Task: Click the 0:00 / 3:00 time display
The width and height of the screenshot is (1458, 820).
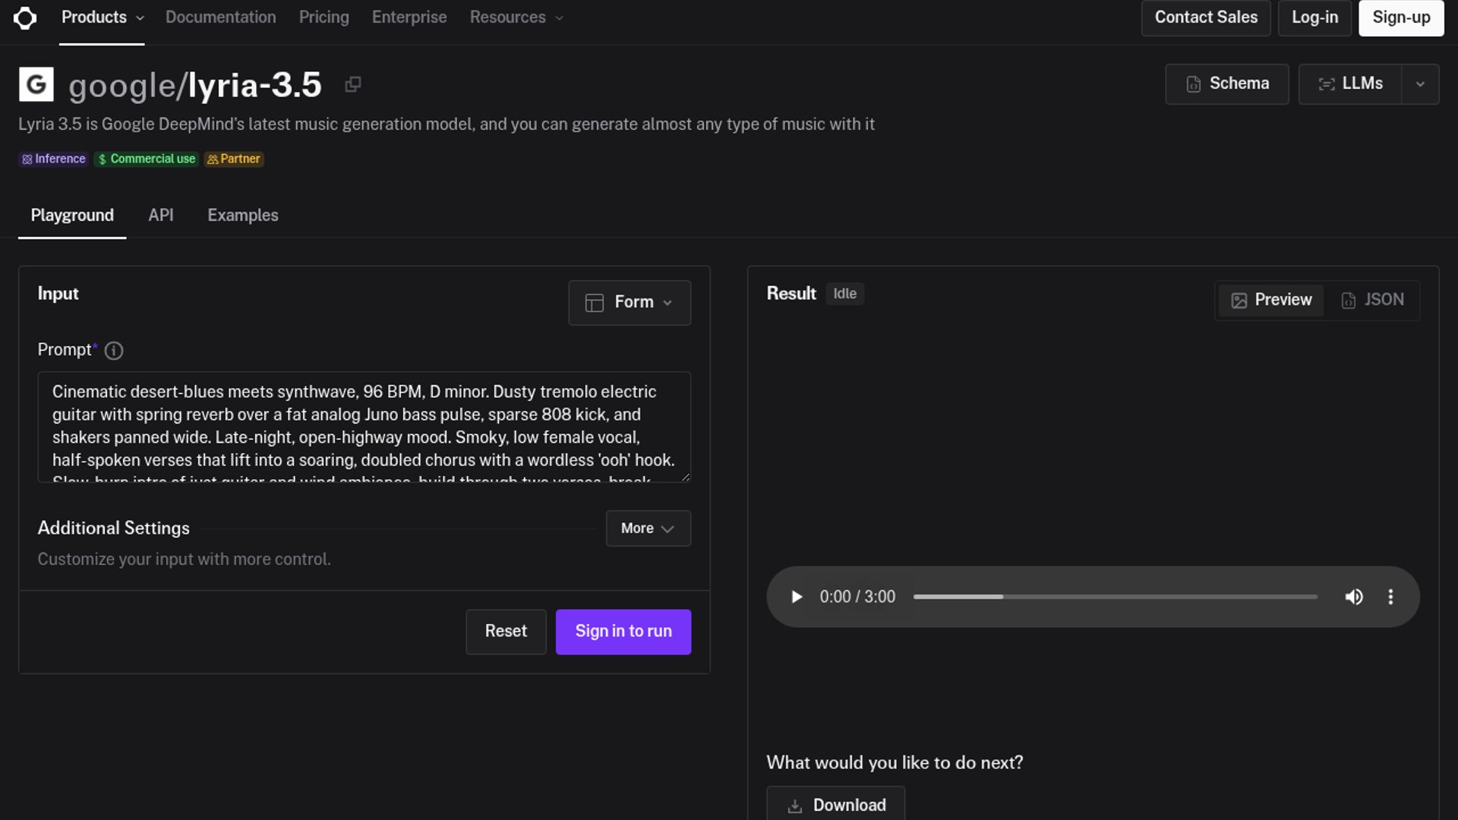Action: [x=857, y=597]
